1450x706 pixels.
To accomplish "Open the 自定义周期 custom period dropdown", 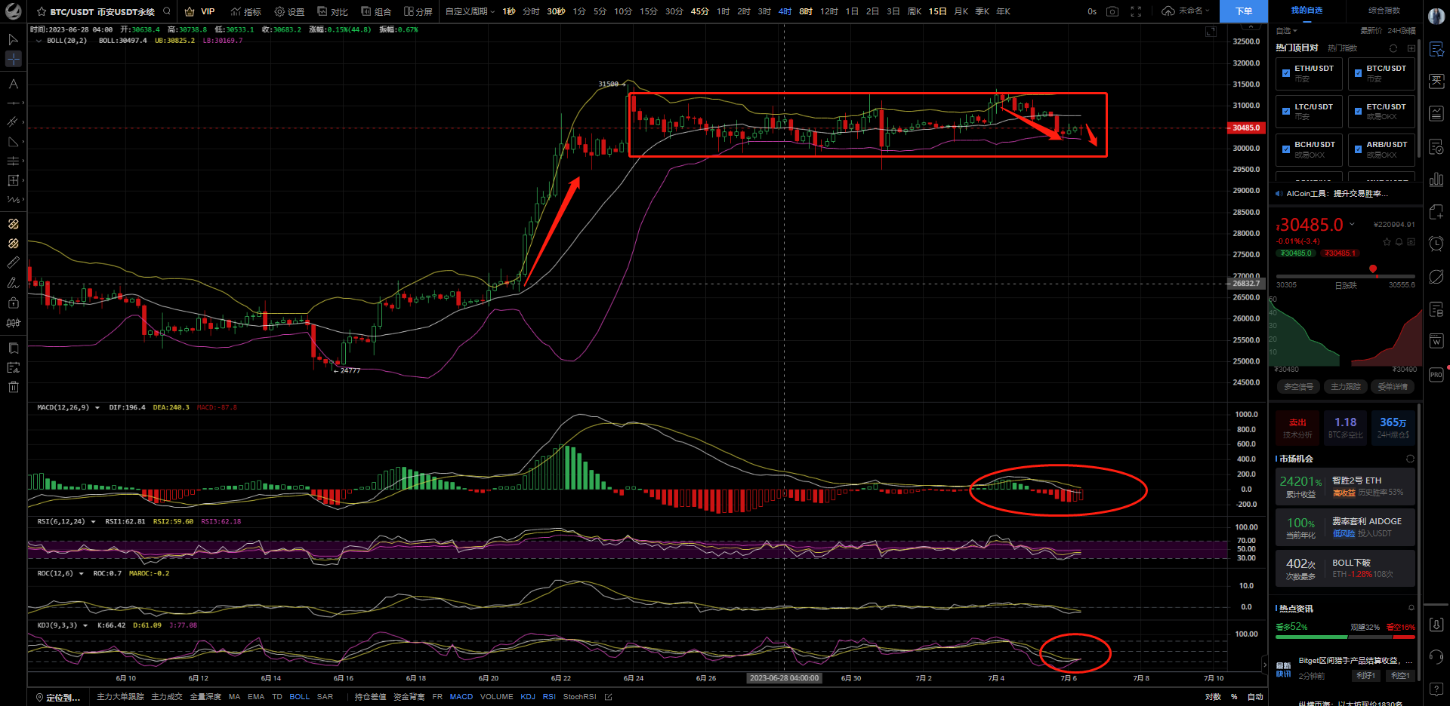I will click(470, 11).
